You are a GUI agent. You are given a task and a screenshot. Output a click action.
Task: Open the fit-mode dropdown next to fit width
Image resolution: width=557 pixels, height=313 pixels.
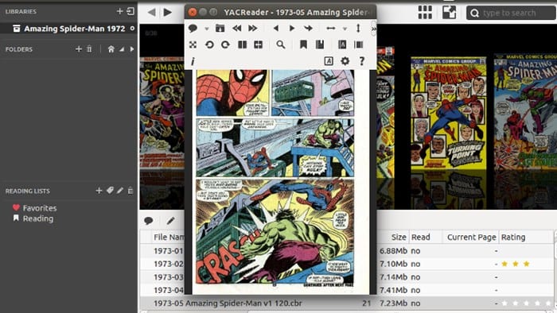[x=345, y=29]
